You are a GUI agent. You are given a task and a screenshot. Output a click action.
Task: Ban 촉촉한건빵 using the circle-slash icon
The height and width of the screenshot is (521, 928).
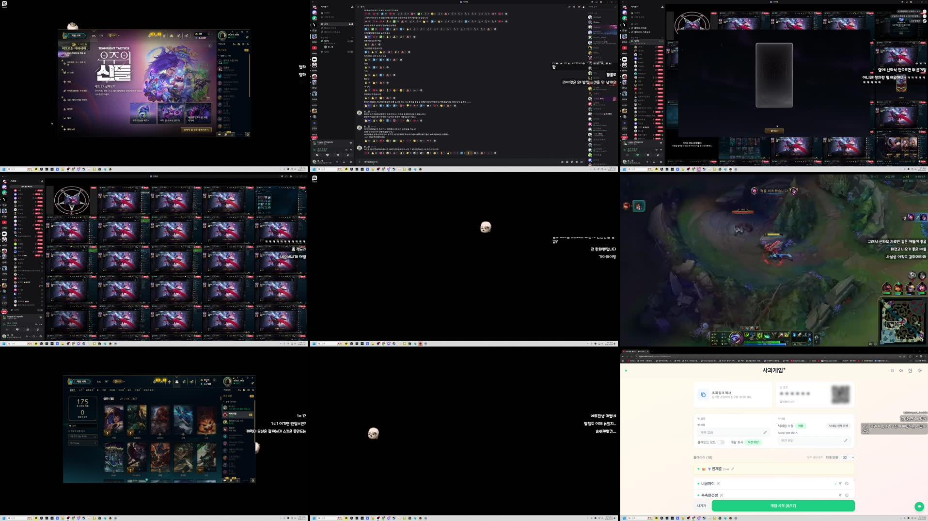click(847, 495)
